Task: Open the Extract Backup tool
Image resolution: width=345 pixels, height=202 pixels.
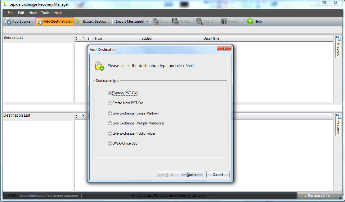Action: click(x=93, y=21)
